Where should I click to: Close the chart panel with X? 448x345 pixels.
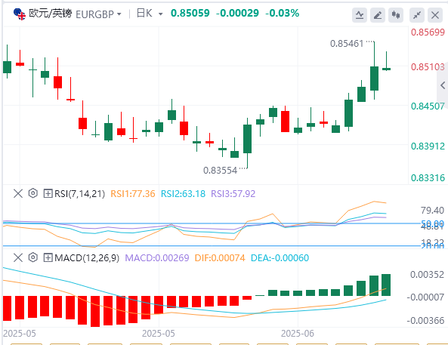click(x=435, y=15)
